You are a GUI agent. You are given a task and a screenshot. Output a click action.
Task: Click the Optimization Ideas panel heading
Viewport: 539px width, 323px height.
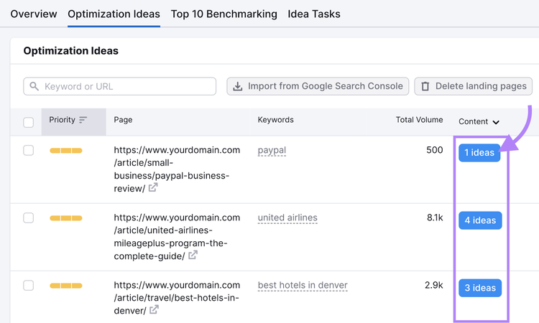click(71, 51)
